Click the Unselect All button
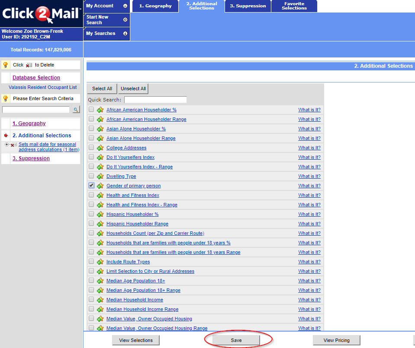 [133, 89]
